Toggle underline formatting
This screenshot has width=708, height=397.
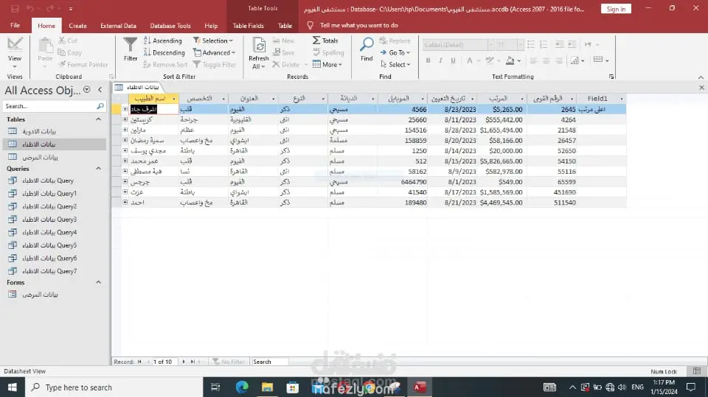[453, 60]
